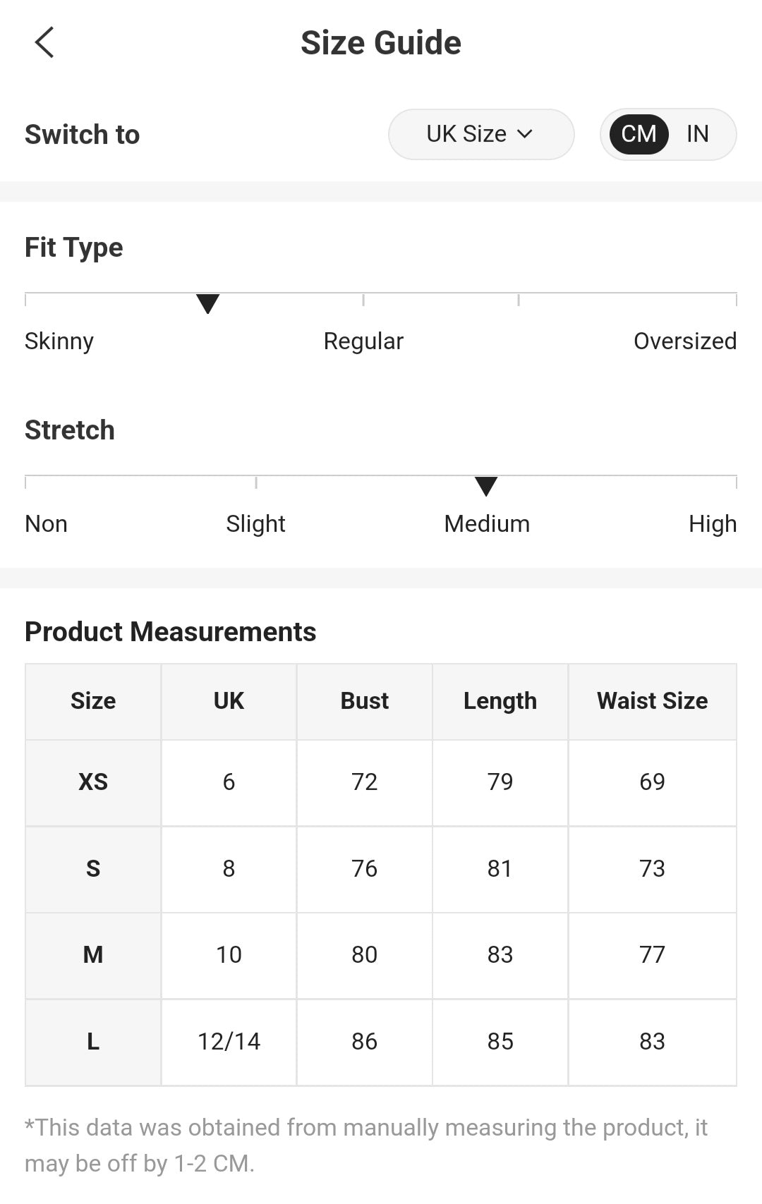Click the UK column header
The height and width of the screenshot is (1204, 762).
(229, 701)
